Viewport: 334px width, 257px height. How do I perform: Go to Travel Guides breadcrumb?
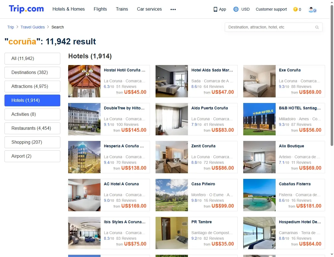pyautogui.click(x=33, y=27)
